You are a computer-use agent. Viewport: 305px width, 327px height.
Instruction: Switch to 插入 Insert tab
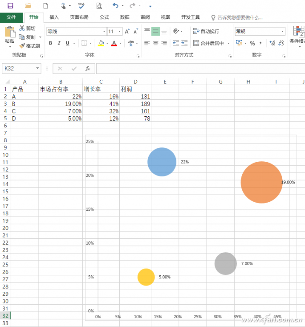54,17
